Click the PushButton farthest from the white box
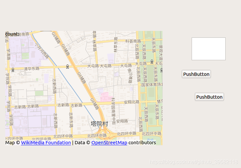 pyautogui.click(x=209, y=97)
